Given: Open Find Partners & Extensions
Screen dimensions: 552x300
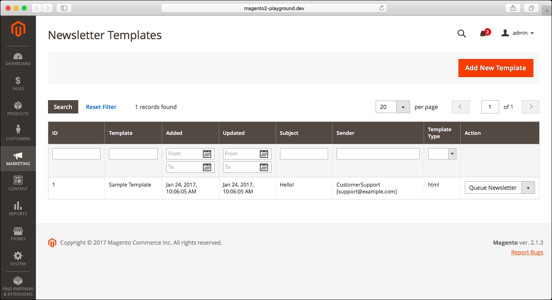Looking at the screenshot, I should click(x=18, y=287).
